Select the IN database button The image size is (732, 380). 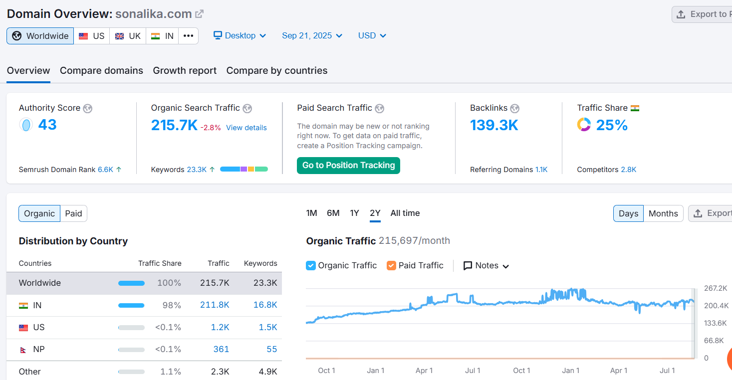click(x=162, y=36)
